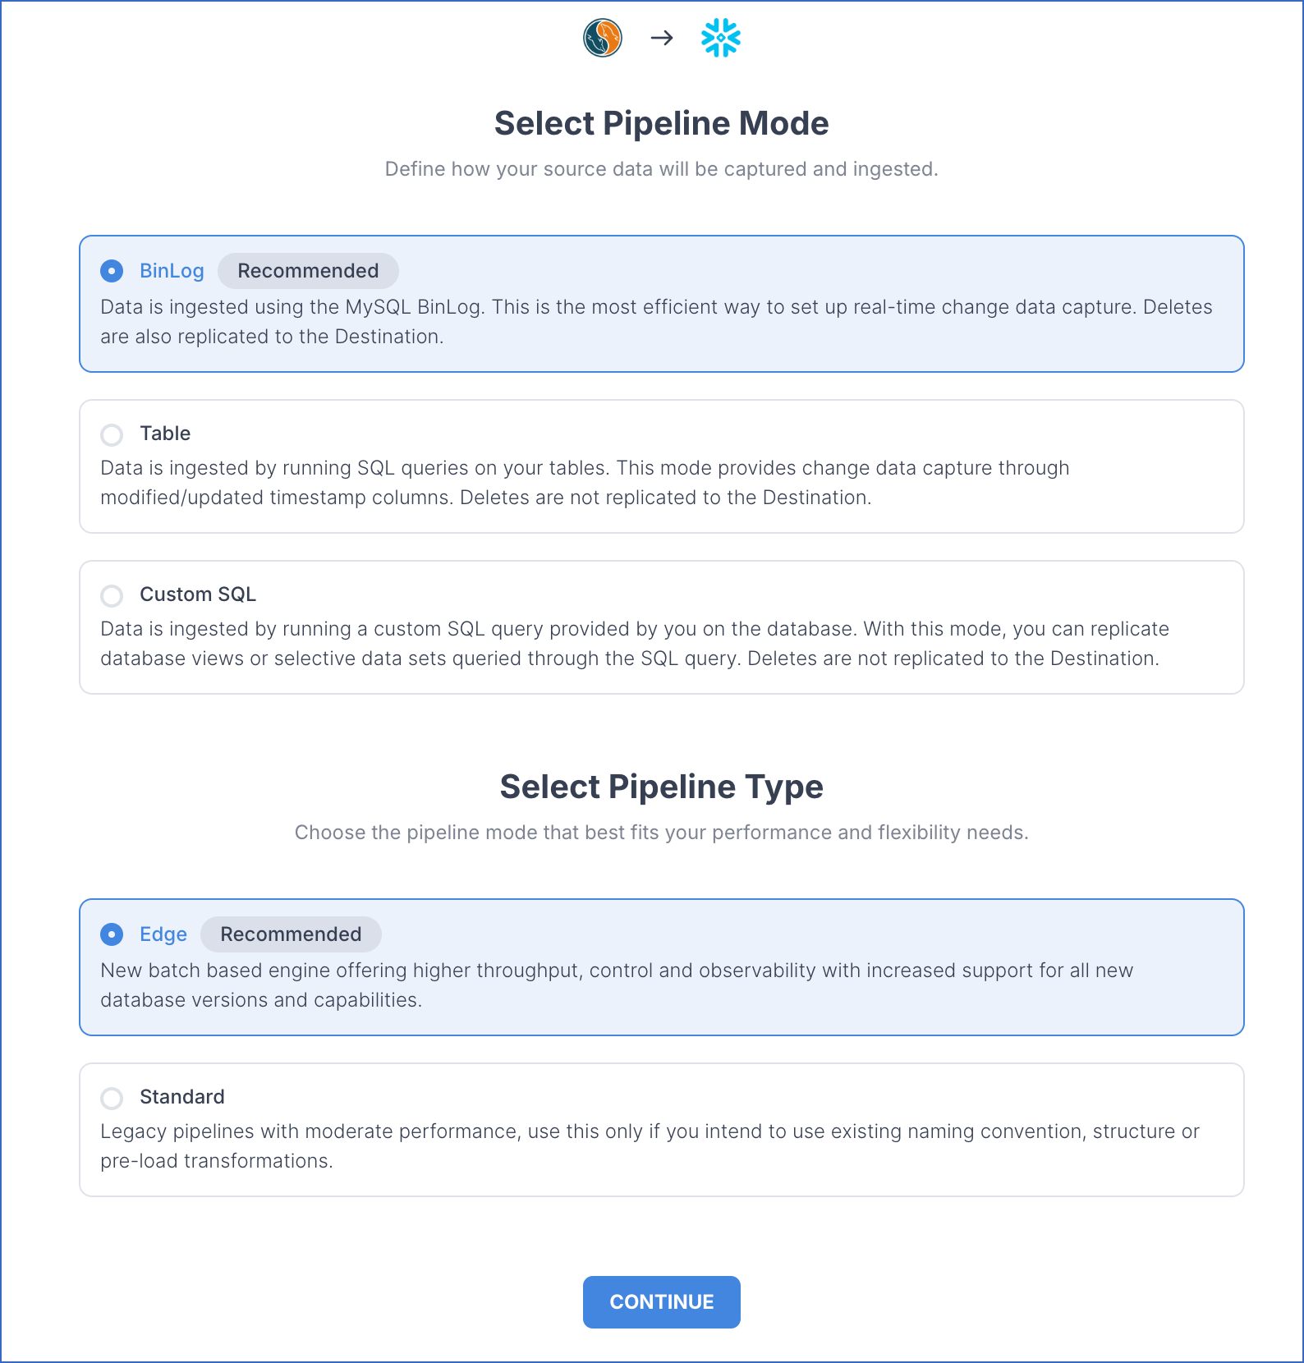Click the Custom SQL mode description

point(634,644)
